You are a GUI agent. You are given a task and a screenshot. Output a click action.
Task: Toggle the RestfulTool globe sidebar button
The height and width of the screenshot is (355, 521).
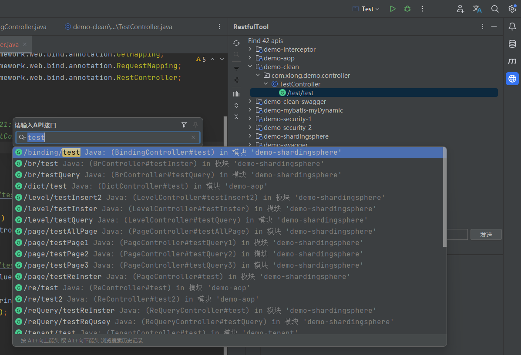point(512,79)
